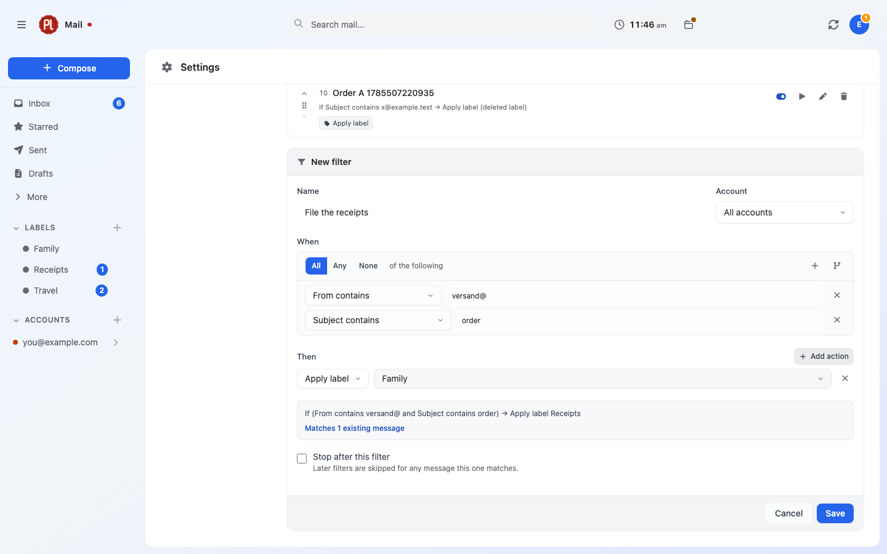This screenshot has width=887, height=554.
Task: Open the calendar icon in top bar
Action: pyautogui.click(x=689, y=25)
